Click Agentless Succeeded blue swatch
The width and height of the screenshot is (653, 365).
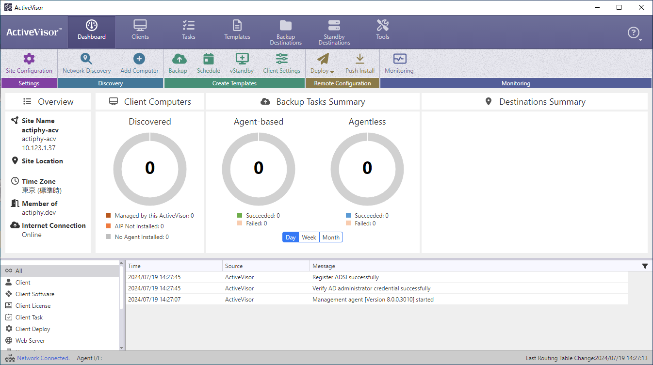tap(348, 215)
